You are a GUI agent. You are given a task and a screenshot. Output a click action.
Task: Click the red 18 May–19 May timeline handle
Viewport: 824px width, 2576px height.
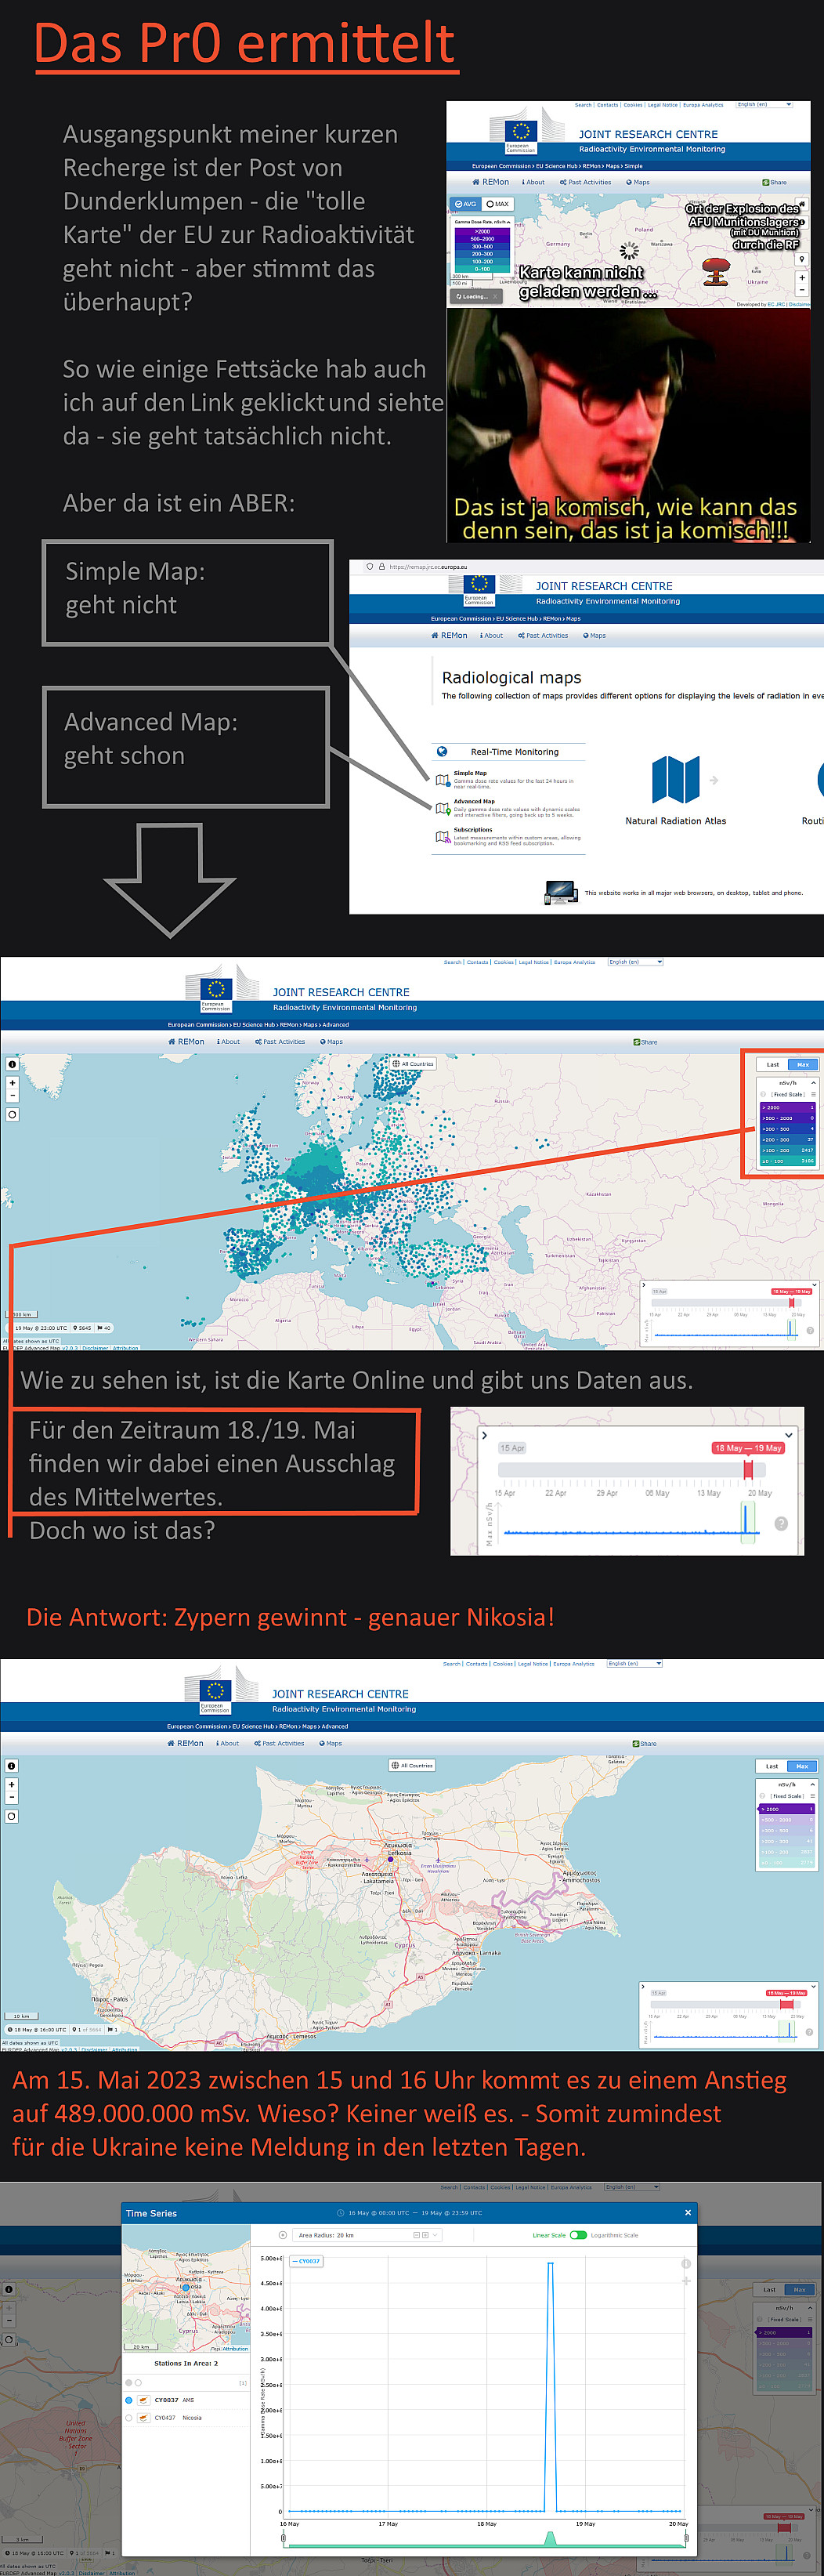tap(748, 1469)
